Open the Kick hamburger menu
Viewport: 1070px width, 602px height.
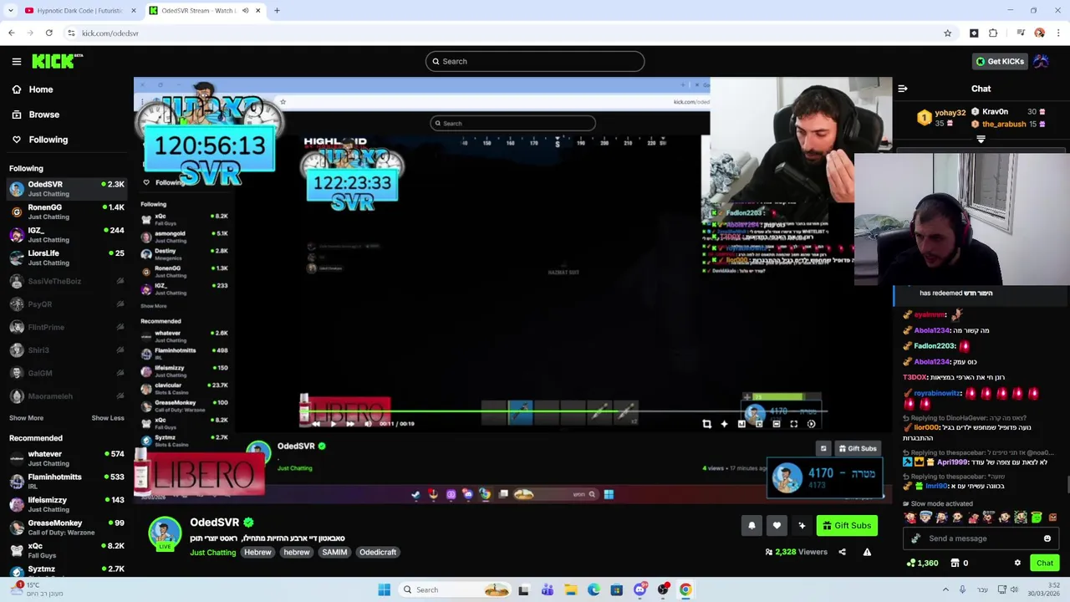[x=17, y=61]
